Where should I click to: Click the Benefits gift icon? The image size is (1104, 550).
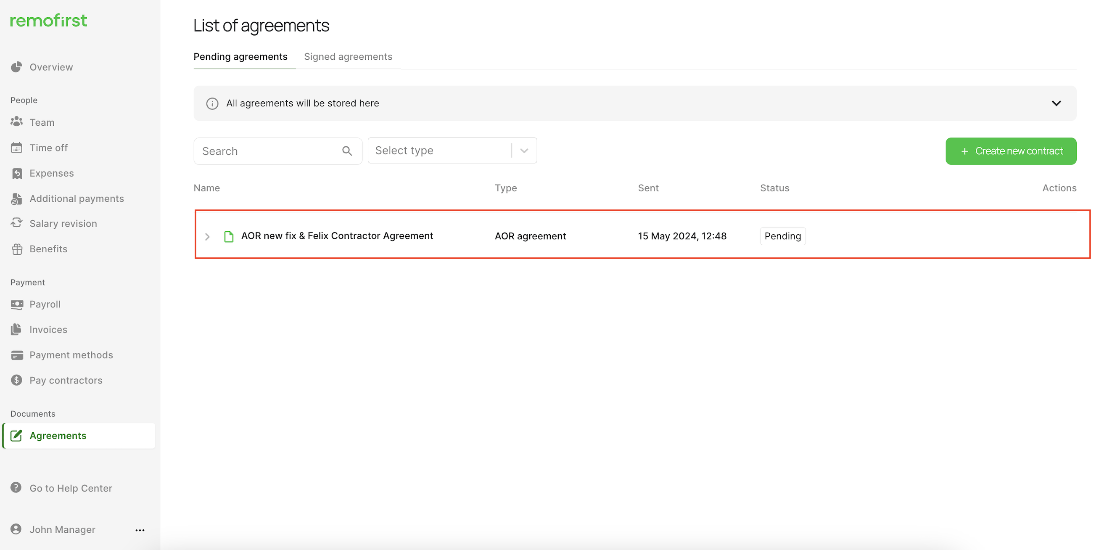17,249
